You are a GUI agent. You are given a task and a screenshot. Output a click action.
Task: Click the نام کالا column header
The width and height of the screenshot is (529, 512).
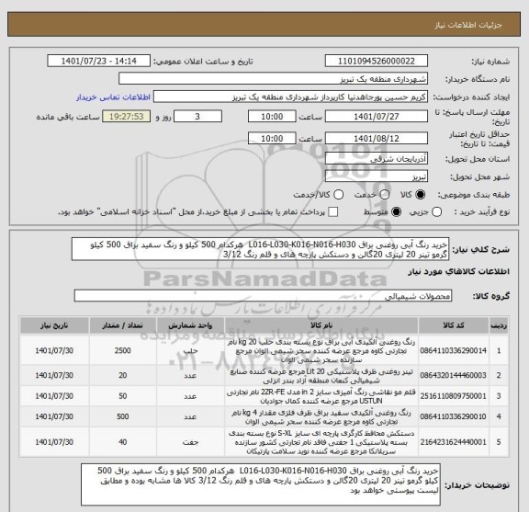pyautogui.click(x=321, y=325)
